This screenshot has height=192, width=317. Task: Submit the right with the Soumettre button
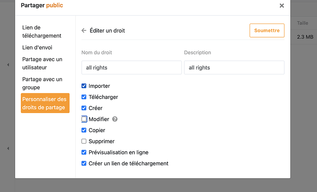click(x=266, y=31)
